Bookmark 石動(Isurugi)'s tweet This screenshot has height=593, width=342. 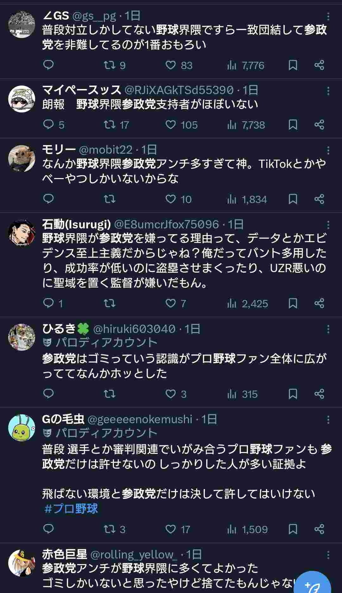(293, 303)
